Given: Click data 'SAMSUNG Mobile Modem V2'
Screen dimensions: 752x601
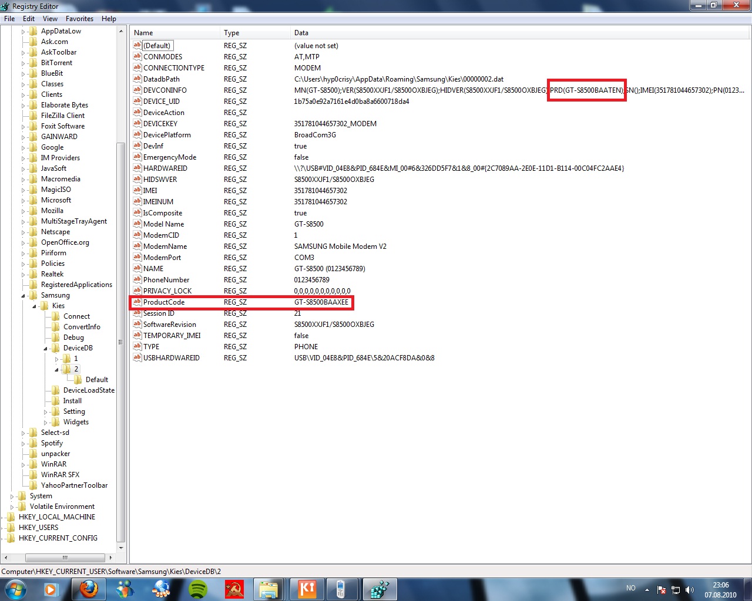Looking at the screenshot, I should pyautogui.click(x=340, y=247).
